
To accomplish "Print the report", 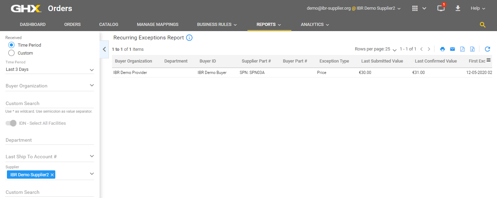I will tap(442, 49).
